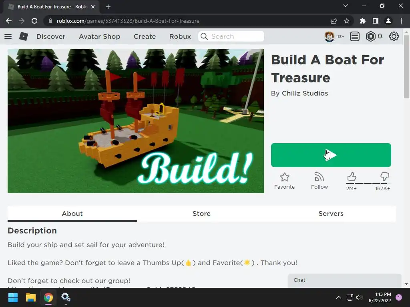Screen dimensions: 410x307
Task: Open the notification count badge
Action: click(399, 297)
